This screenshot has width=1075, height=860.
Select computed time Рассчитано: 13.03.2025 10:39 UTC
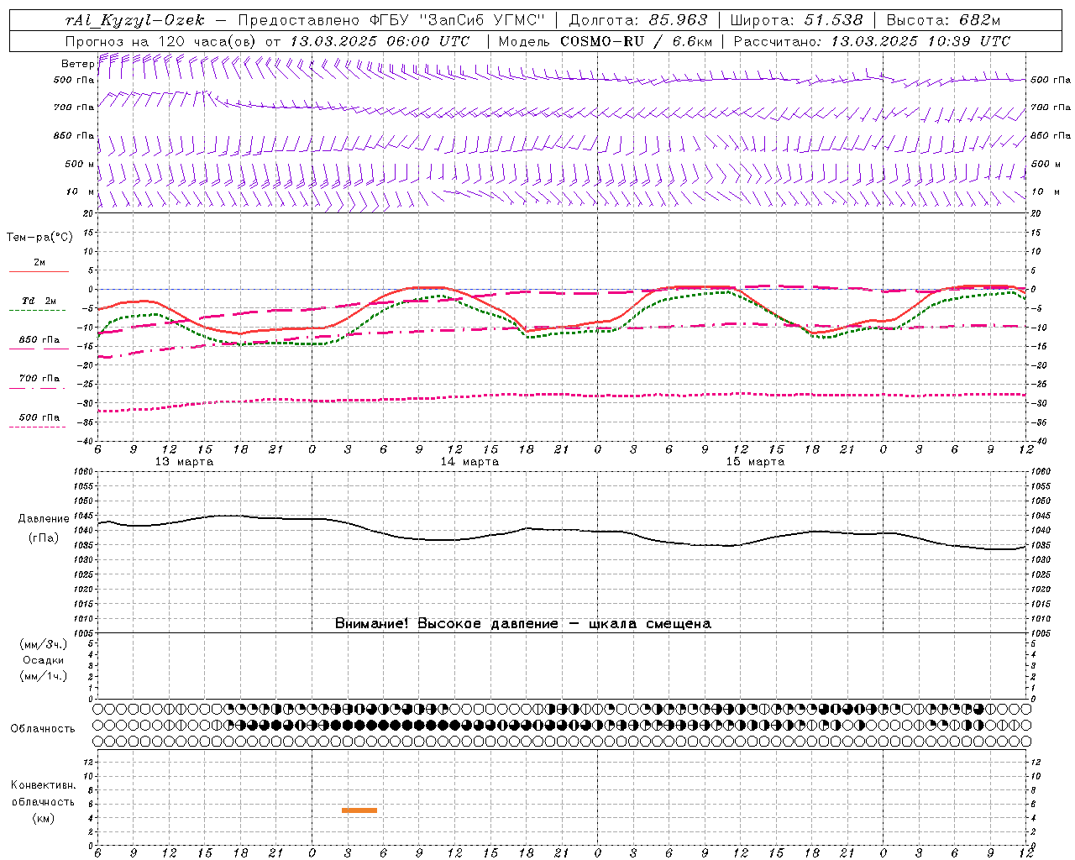pyautogui.click(x=872, y=41)
